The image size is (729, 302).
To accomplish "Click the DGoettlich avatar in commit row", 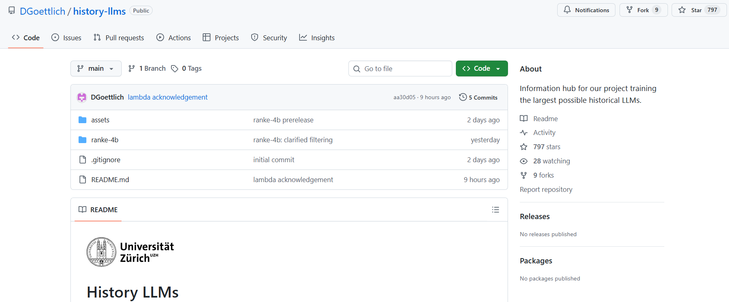I will (x=82, y=97).
